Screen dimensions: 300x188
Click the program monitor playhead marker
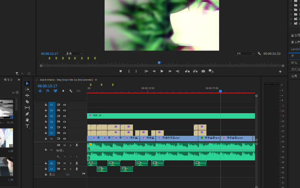(x=159, y=63)
